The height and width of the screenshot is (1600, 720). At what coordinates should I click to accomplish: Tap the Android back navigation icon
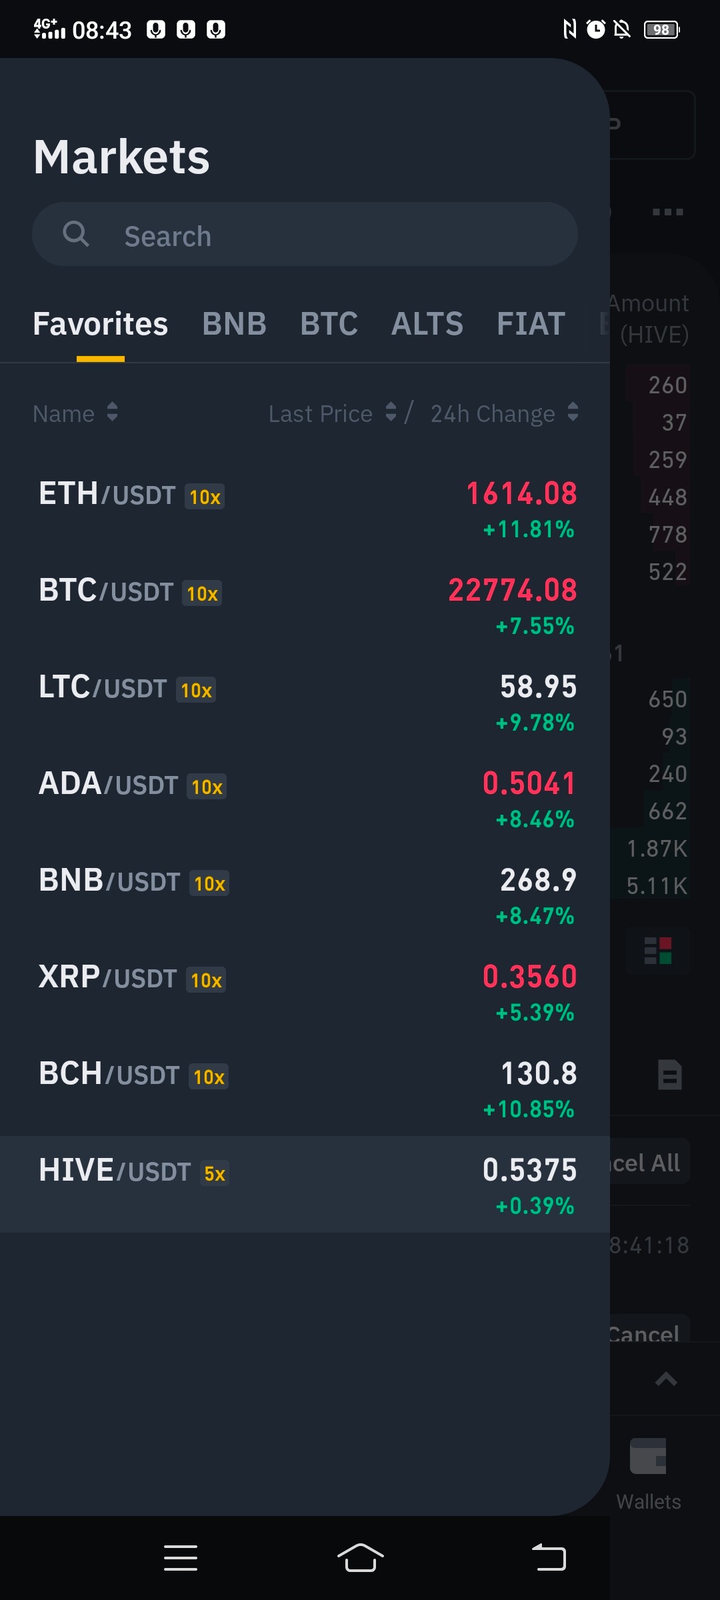[x=549, y=1557]
